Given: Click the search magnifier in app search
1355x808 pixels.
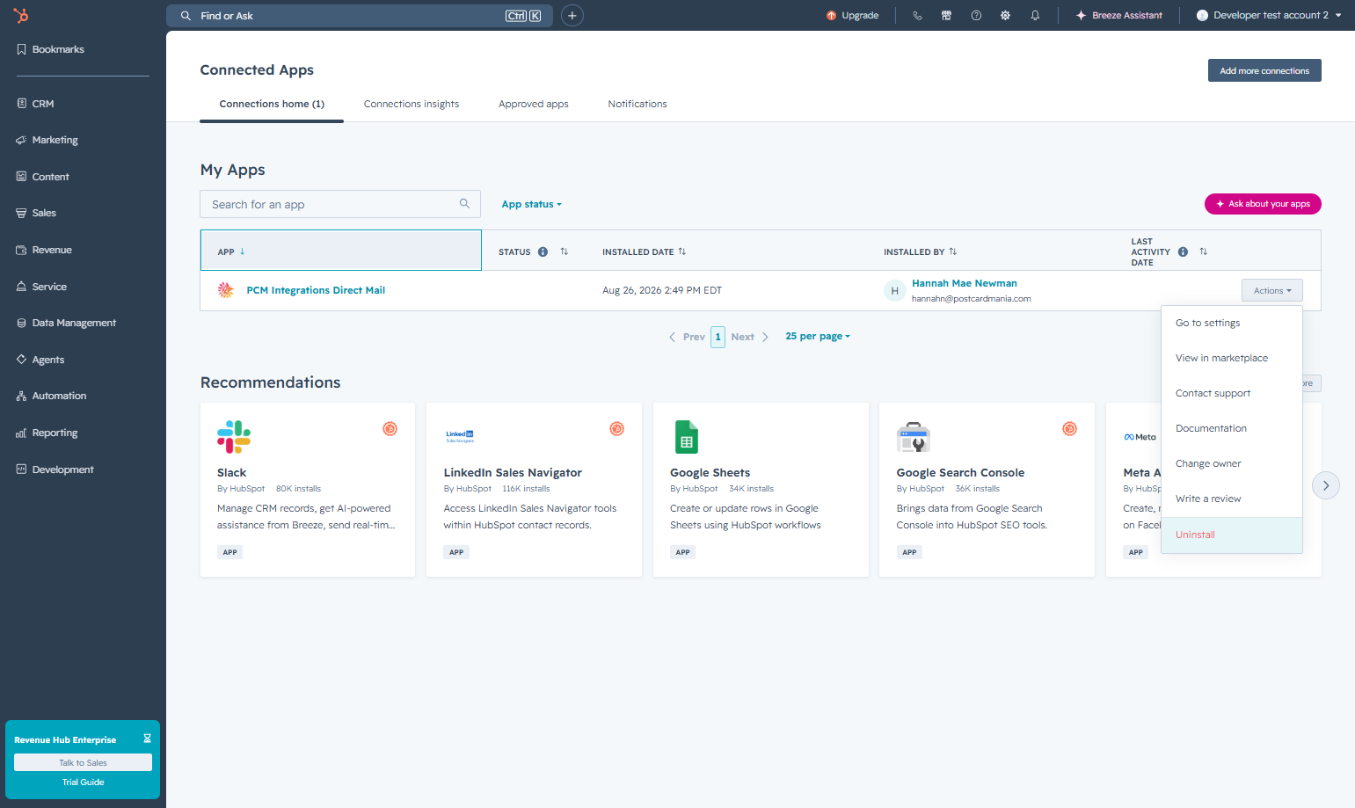Looking at the screenshot, I should [x=464, y=204].
